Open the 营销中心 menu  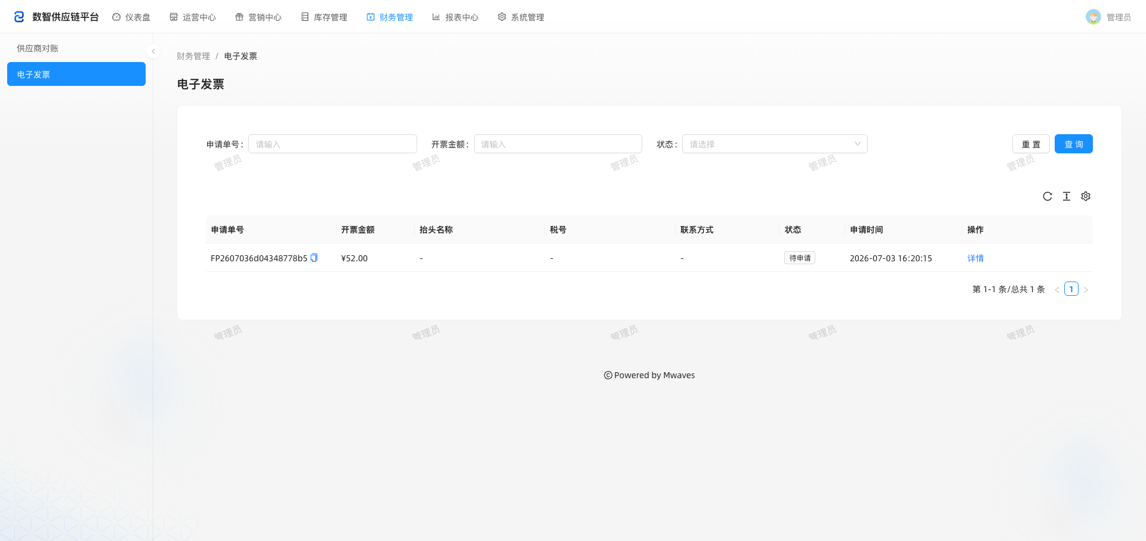(258, 17)
